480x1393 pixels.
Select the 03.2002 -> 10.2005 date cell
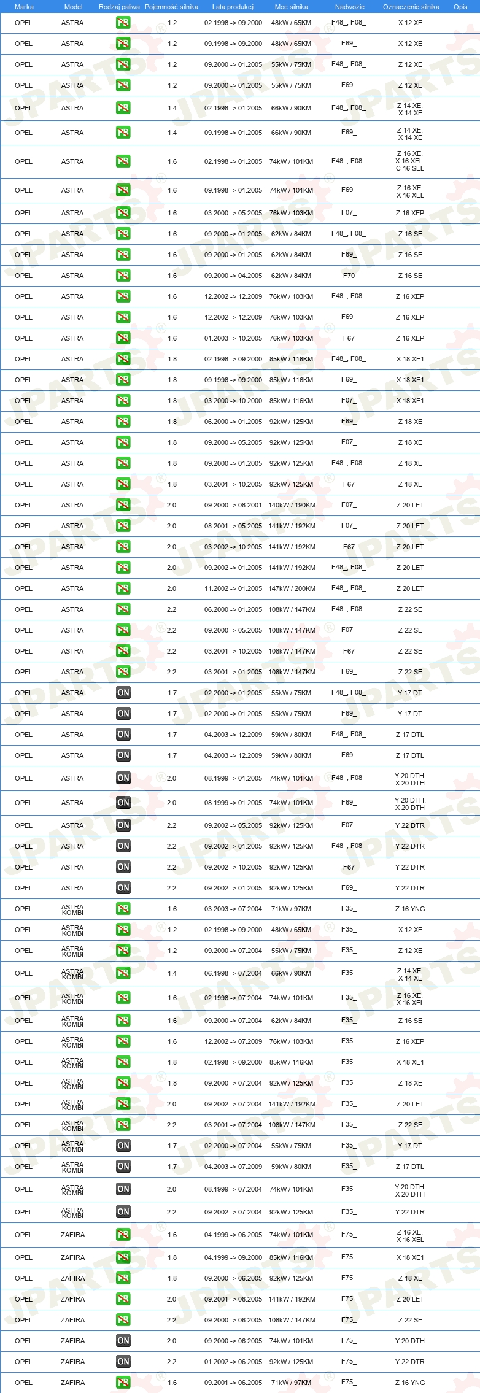[x=233, y=547]
